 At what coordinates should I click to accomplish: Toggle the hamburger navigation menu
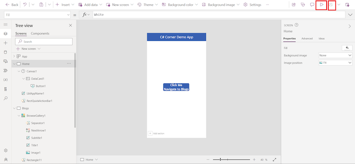pyautogui.click(x=6, y=25)
